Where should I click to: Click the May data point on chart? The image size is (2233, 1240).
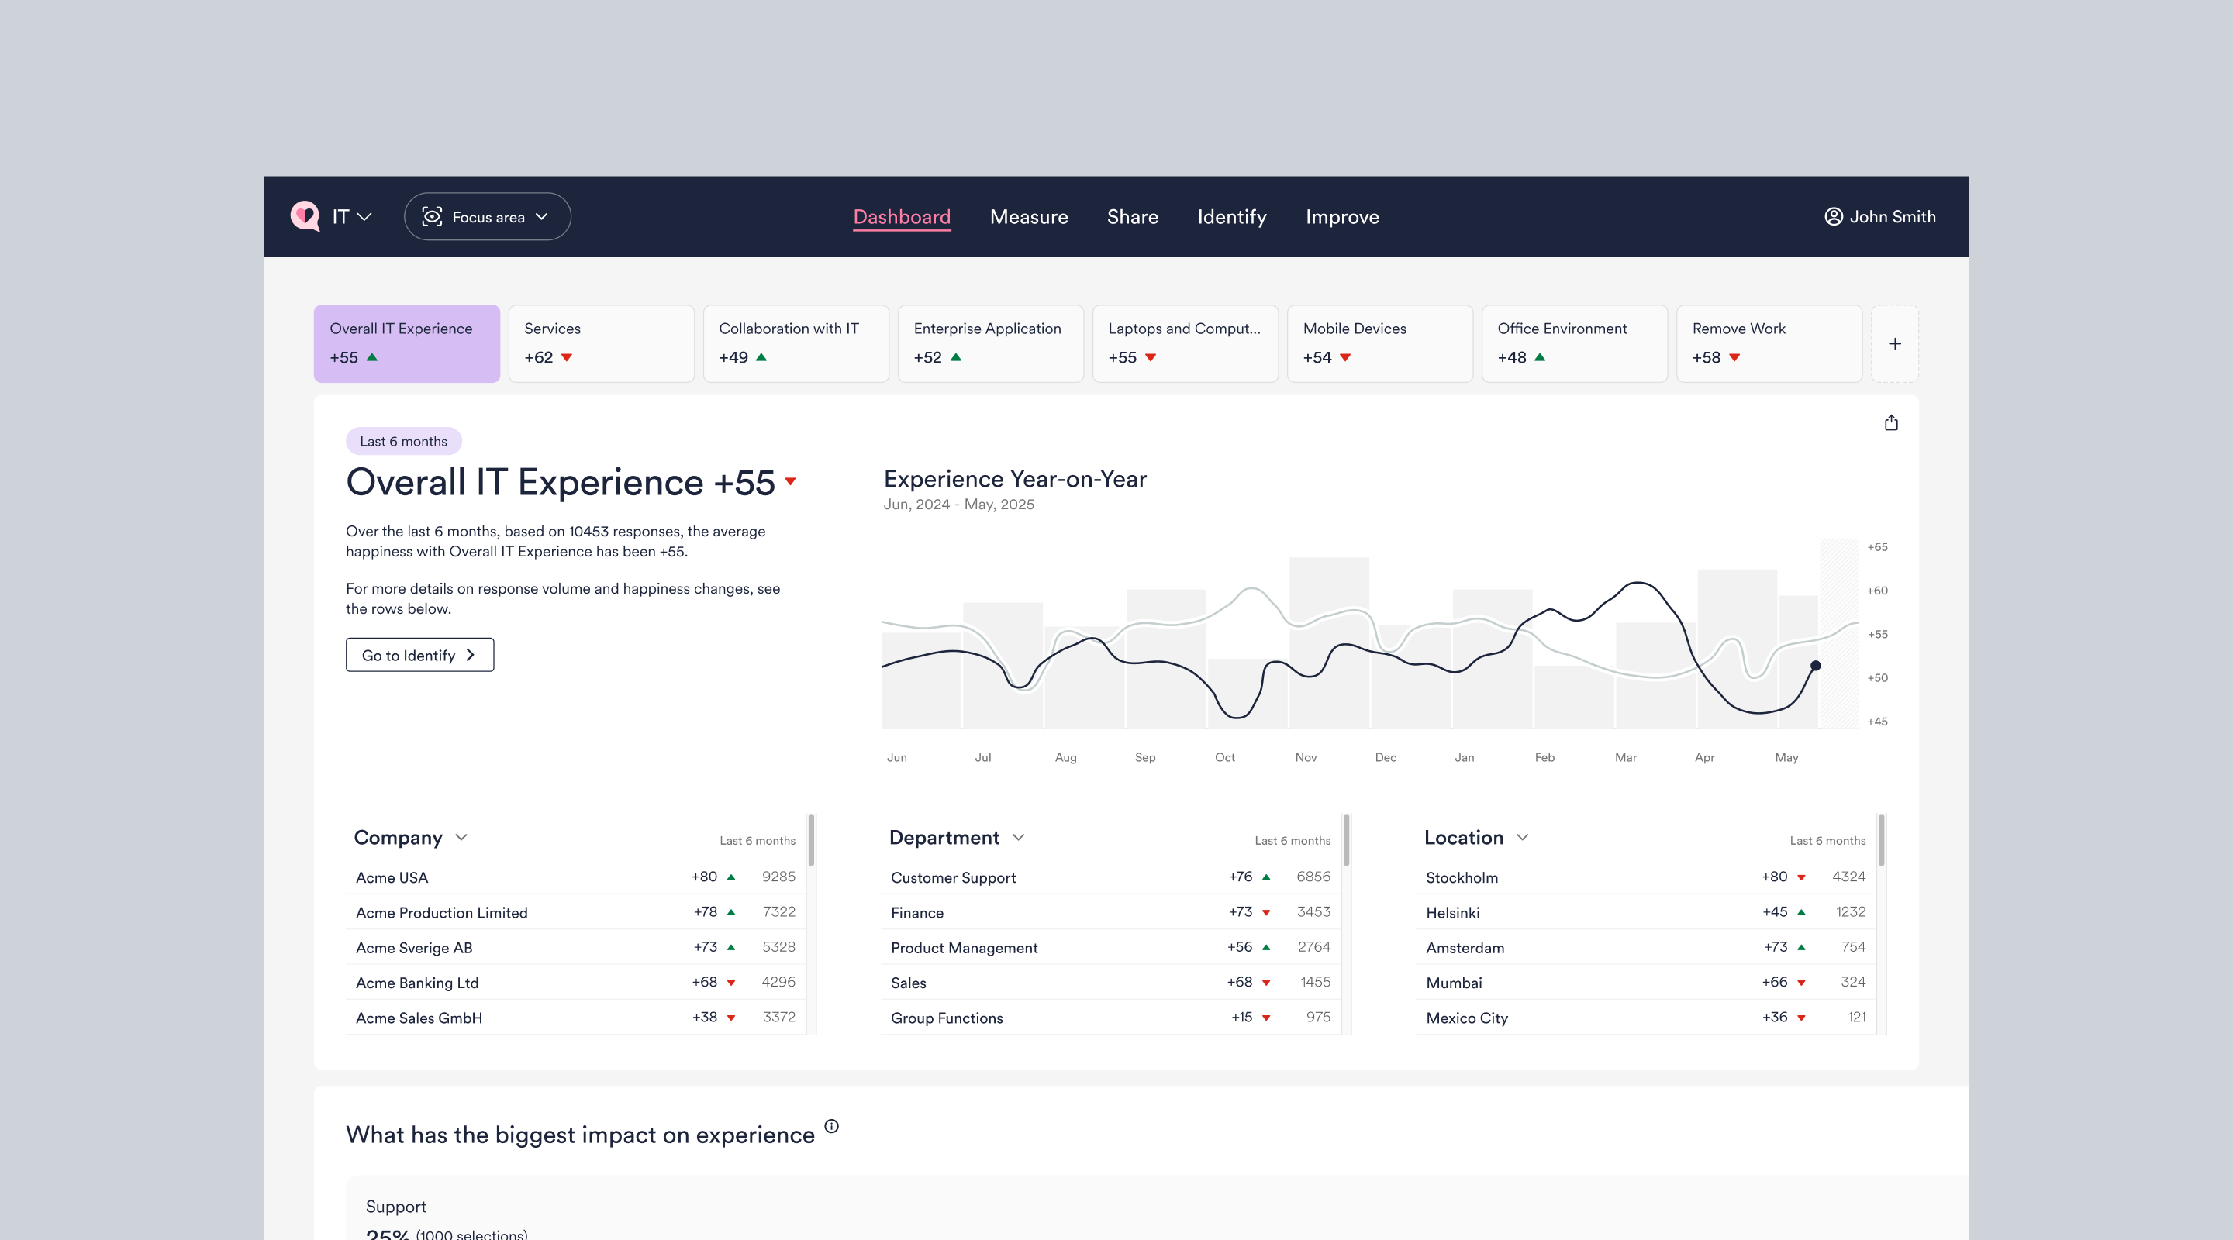click(x=1815, y=666)
